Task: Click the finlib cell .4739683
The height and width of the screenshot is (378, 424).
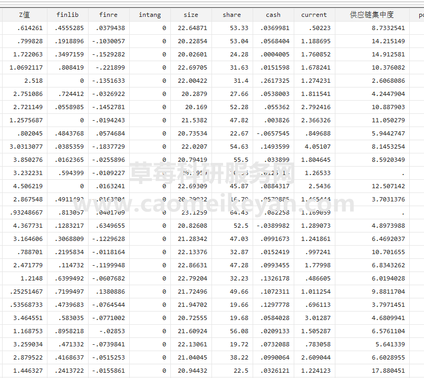Action: click(x=68, y=305)
